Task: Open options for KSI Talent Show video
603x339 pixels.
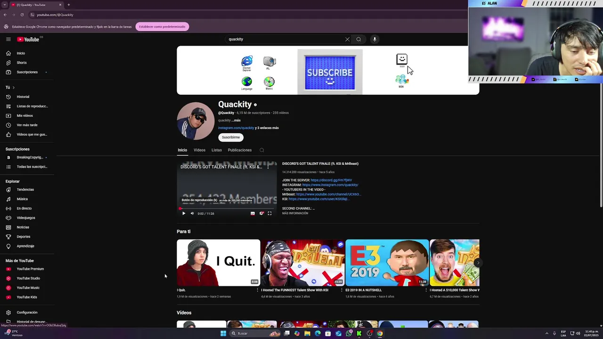Action: click(342, 290)
